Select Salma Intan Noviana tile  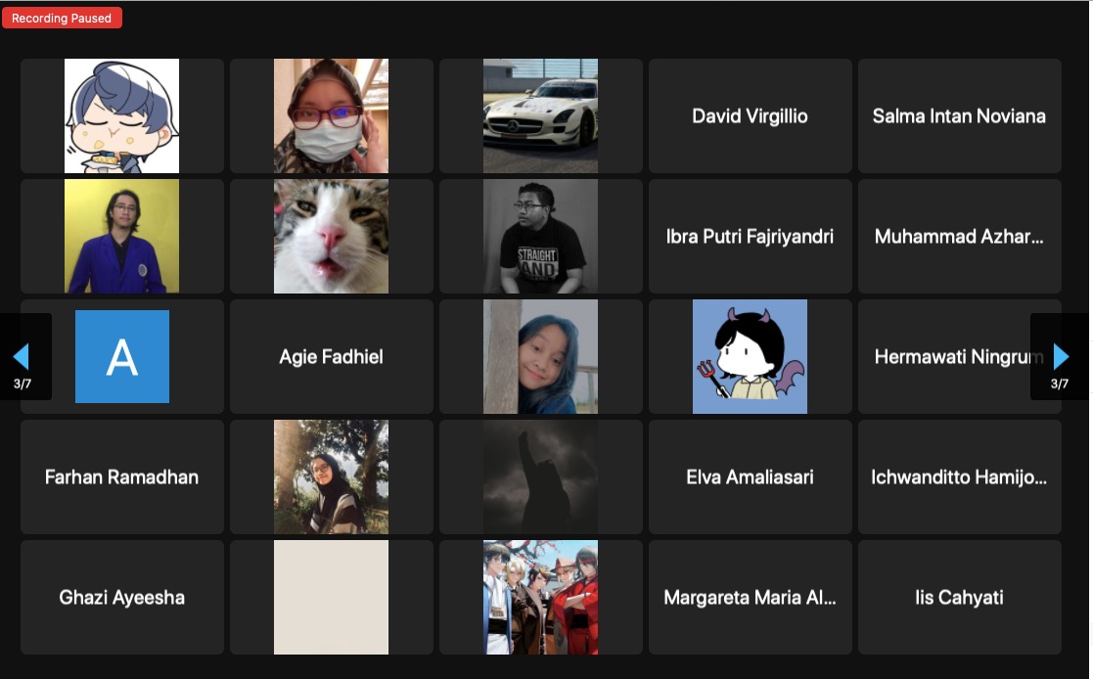[959, 115]
